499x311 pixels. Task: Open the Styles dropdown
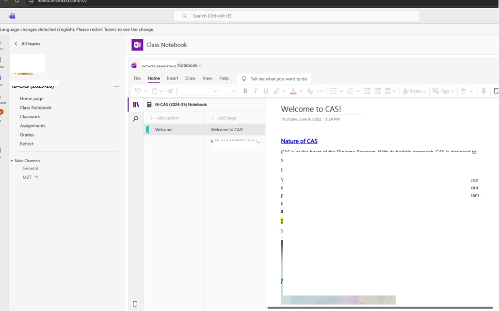[x=414, y=91]
